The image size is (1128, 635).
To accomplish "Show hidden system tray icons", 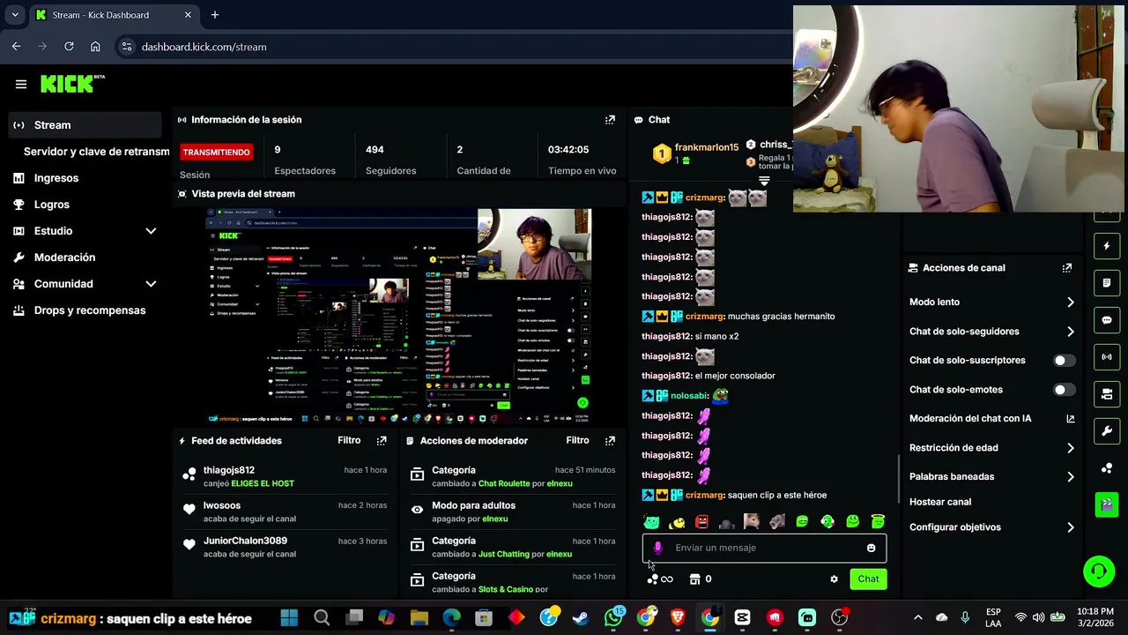I will 917,618.
